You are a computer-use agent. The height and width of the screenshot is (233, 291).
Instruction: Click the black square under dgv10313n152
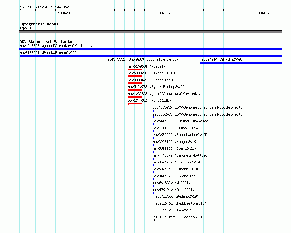(154, 220)
